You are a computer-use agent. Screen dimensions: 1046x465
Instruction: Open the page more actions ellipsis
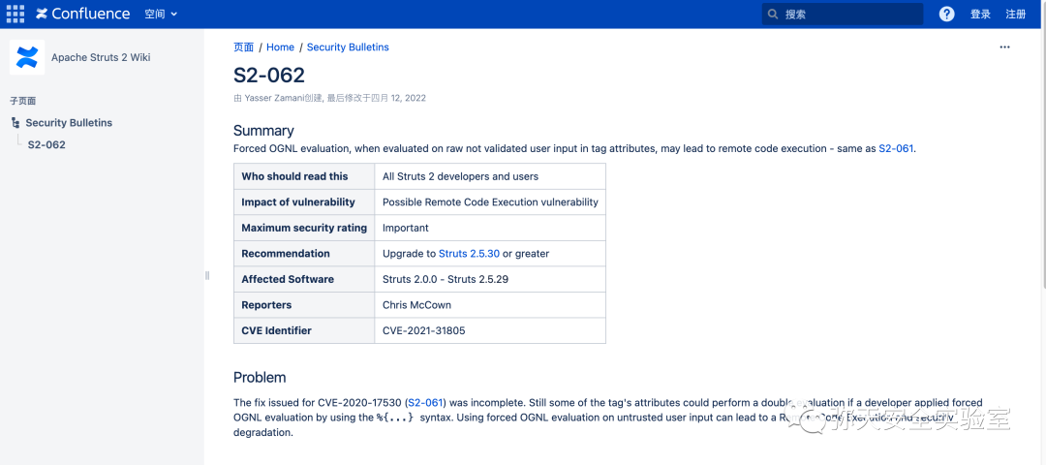pos(1004,47)
